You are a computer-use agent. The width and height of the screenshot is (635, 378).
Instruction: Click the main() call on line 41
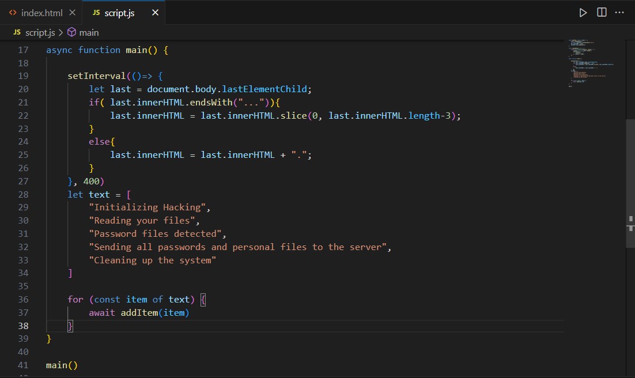tap(62, 365)
